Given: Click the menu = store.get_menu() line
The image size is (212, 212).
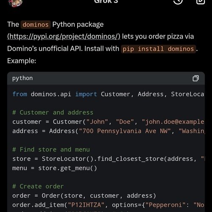Looking at the screenshot, I should [x=55, y=168].
